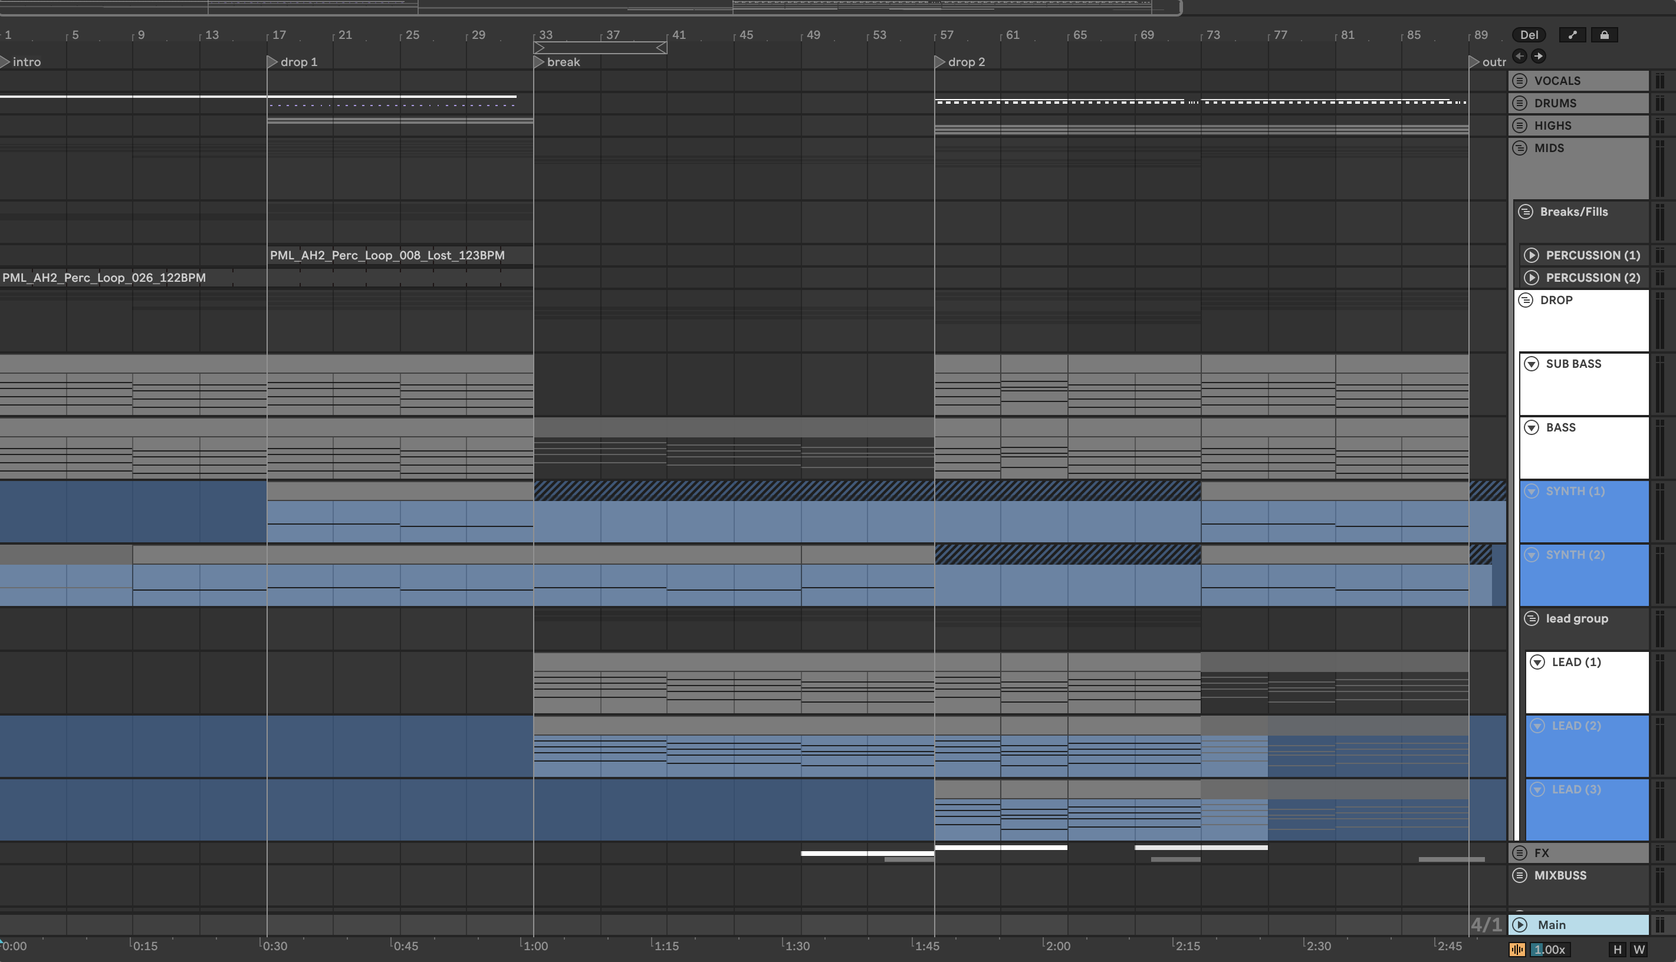
Task: Fold the LEAD (3) track
Action: click(1537, 789)
